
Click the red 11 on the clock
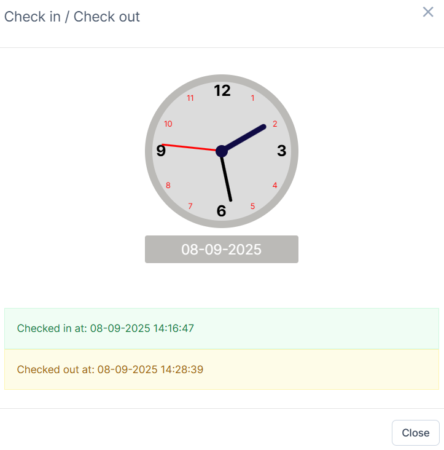190,98
